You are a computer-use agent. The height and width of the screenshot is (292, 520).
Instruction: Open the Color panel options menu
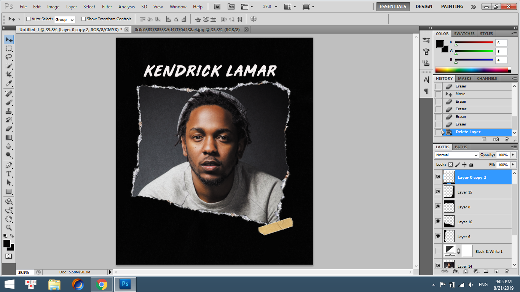coord(514,33)
